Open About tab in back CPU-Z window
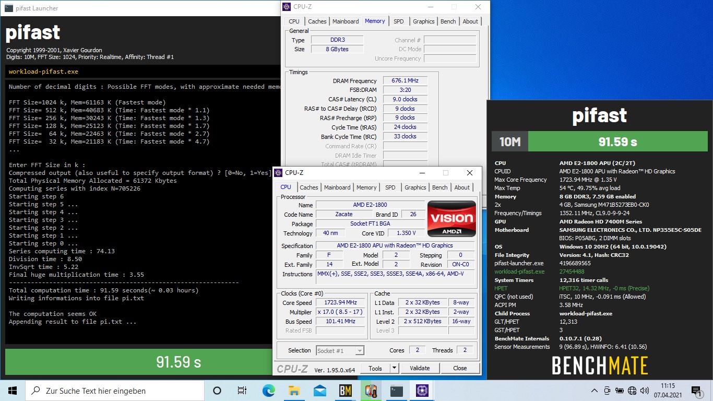 pos(470,21)
